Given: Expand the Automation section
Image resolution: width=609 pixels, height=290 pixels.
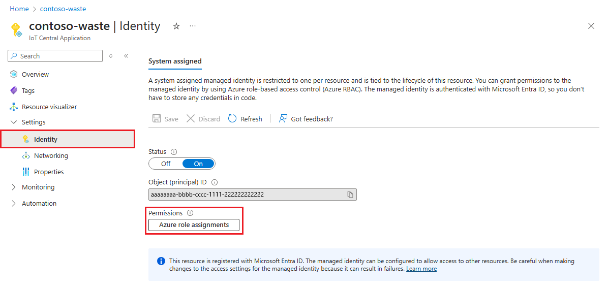Looking at the screenshot, I should point(14,204).
